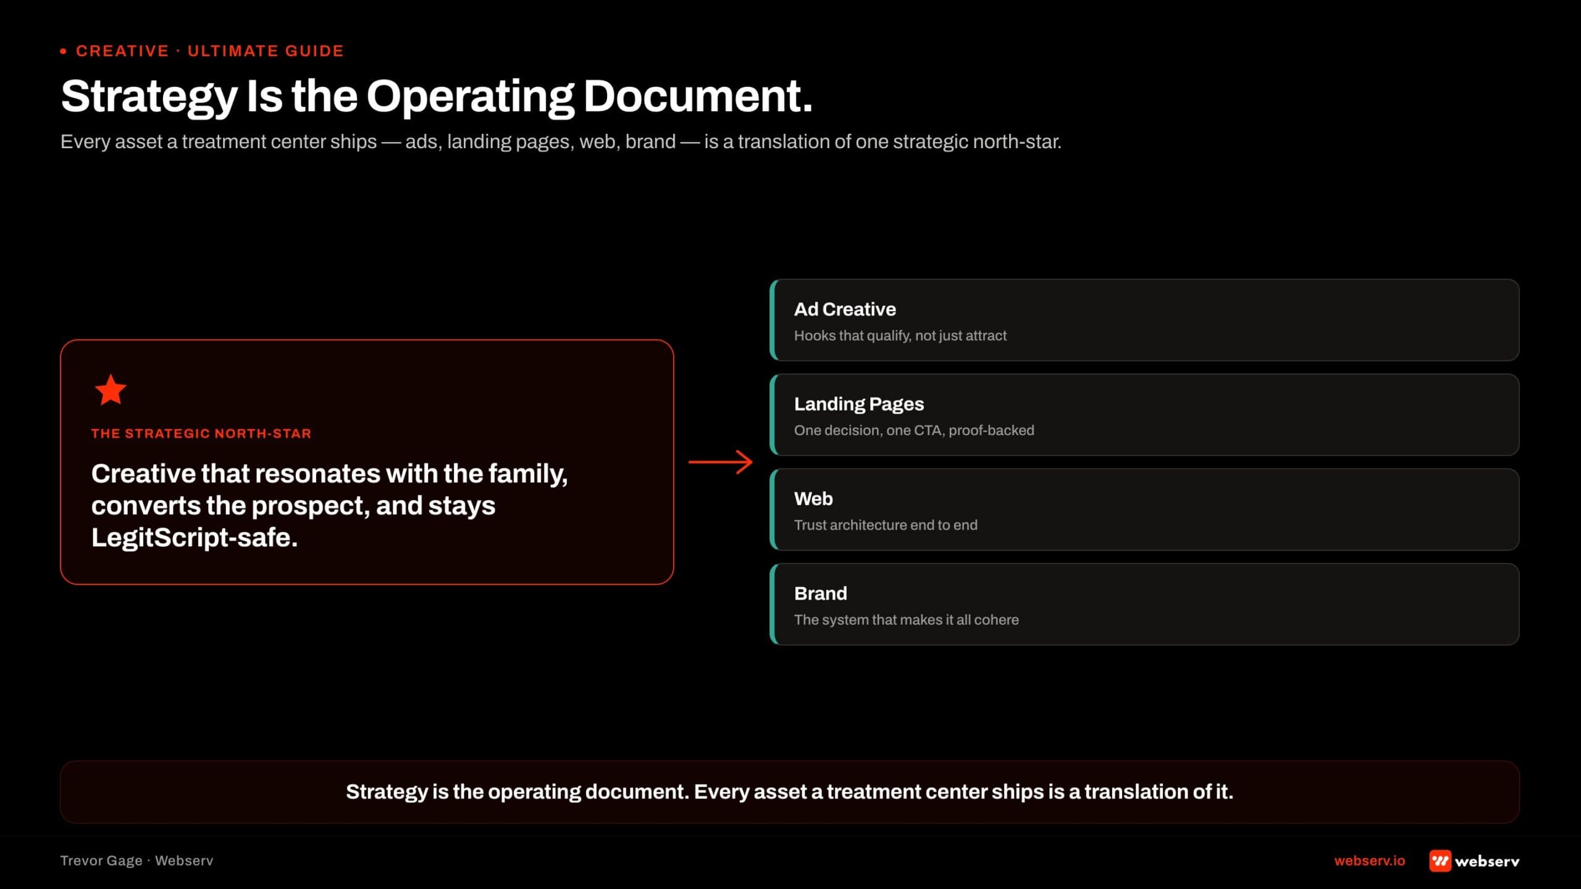Click 'THE STRATEGIC NORTH-STAR' label
Viewport: 1581px width, 889px height.
tap(201, 433)
